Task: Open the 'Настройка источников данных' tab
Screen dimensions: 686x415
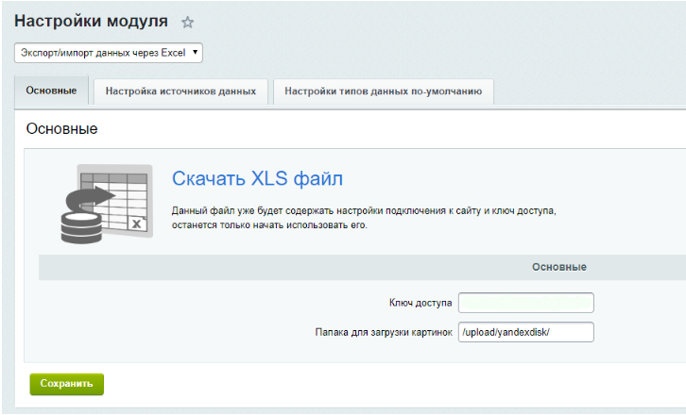Action: 180,91
